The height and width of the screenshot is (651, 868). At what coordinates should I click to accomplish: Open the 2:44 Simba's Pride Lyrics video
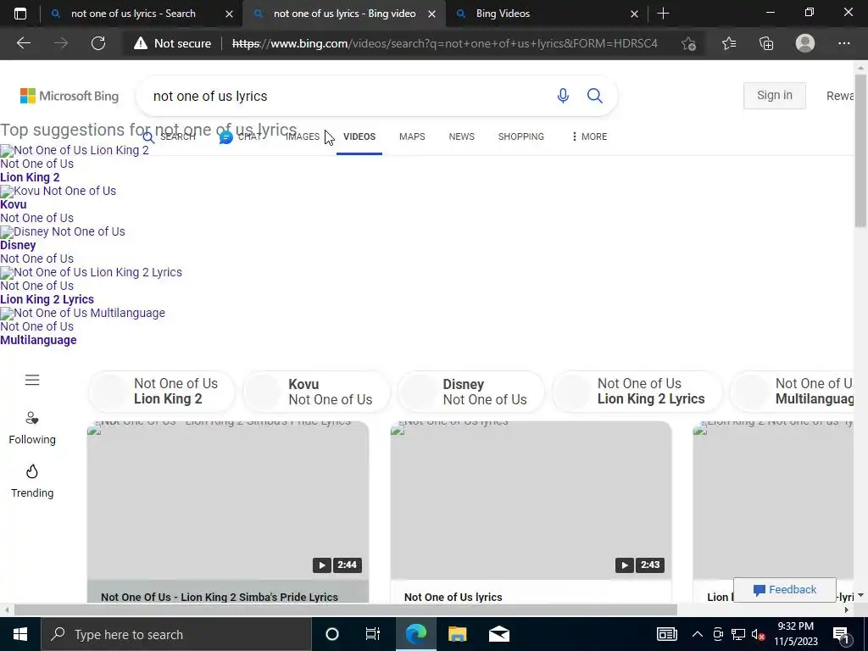click(x=227, y=500)
